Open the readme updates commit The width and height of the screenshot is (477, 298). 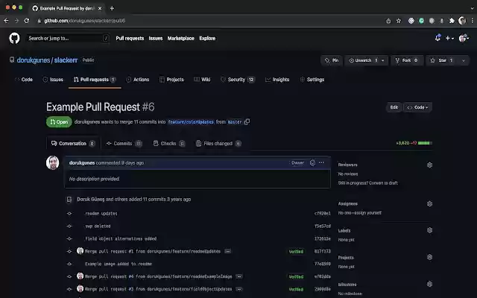[101, 214]
